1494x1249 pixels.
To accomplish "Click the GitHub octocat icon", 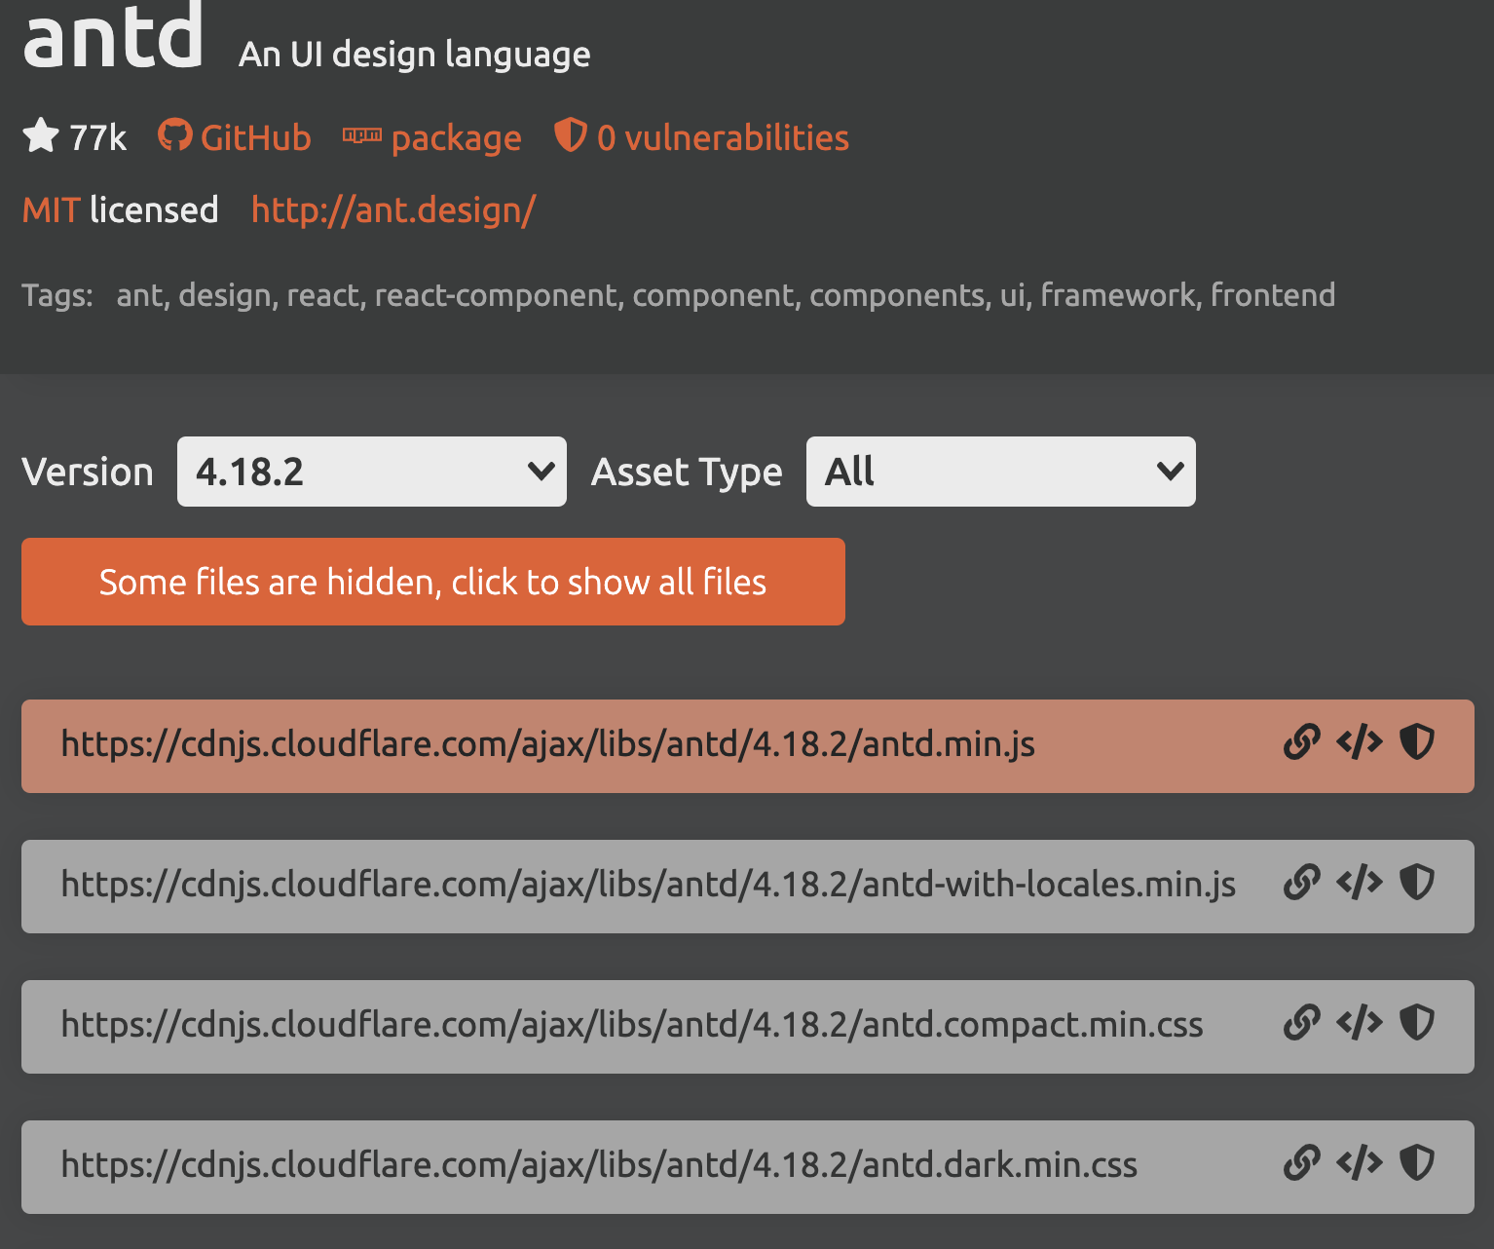I will 175,135.
